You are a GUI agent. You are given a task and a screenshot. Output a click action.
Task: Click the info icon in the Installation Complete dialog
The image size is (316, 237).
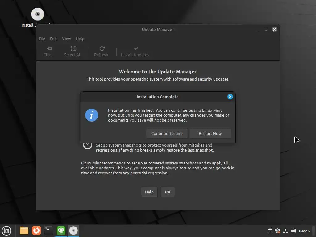91,115
